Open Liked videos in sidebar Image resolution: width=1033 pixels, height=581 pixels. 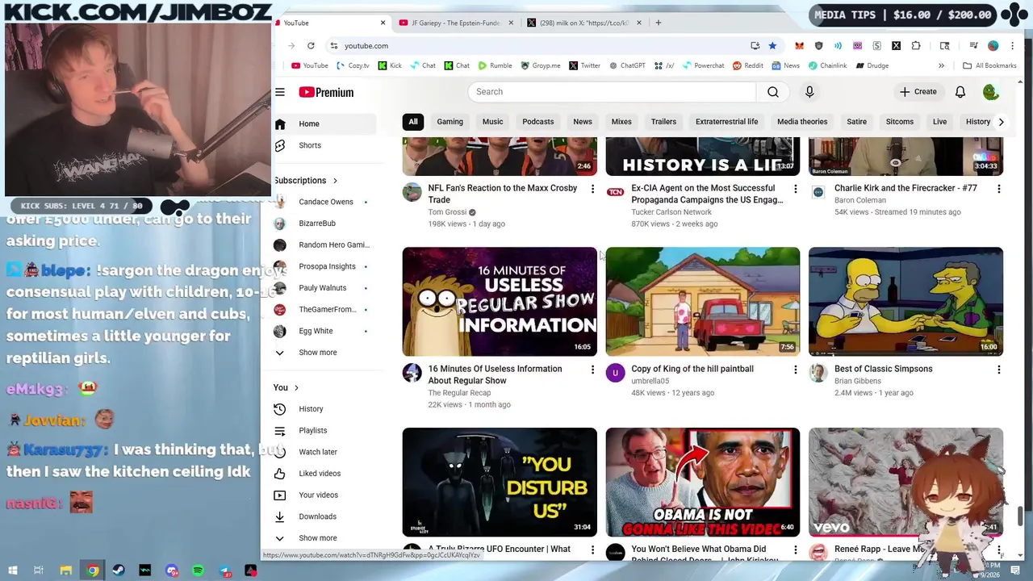(324, 474)
